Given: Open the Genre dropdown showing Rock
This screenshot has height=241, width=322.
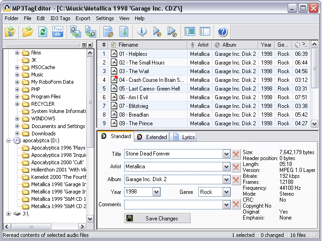Looking at the screenshot, I should click(x=226, y=192).
